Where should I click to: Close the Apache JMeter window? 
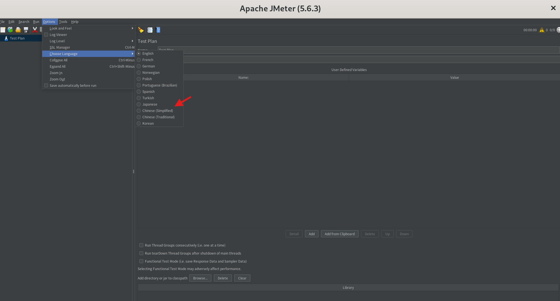click(553, 8)
